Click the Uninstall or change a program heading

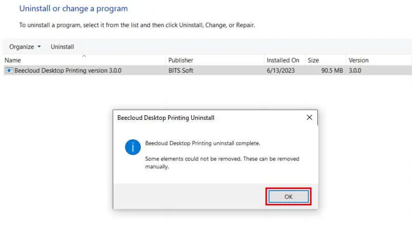[74, 8]
